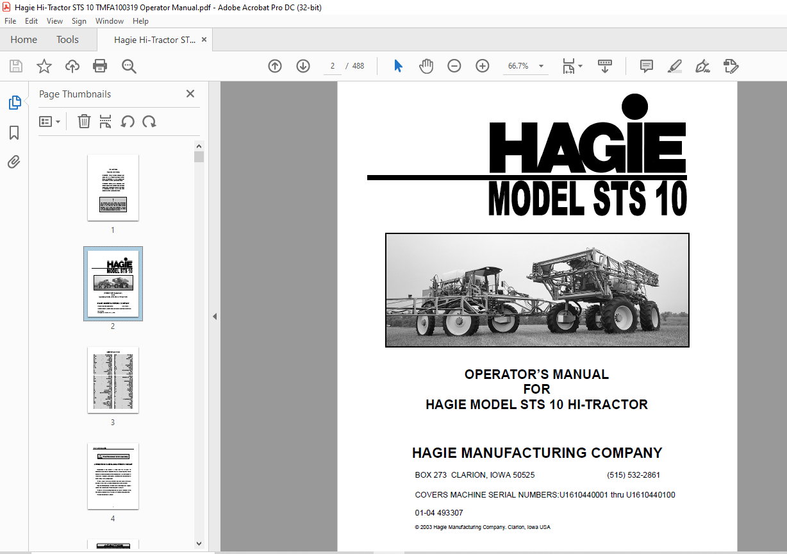Open Bookmarks panel in left sidebar

[x=14, y=133]
